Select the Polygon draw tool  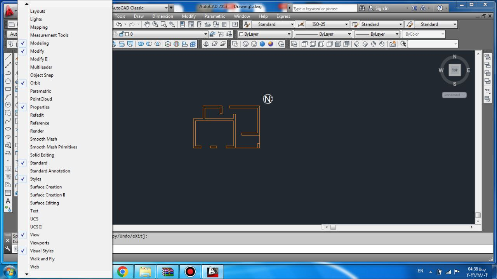coord(8,81)
